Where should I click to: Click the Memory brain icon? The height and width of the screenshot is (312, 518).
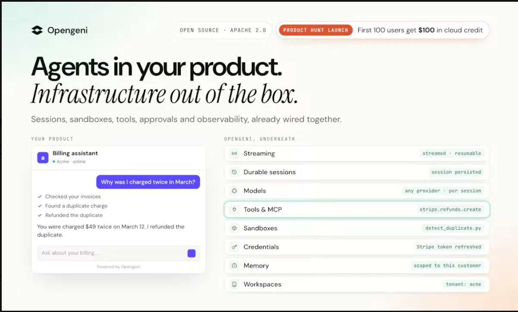[234, 266]
